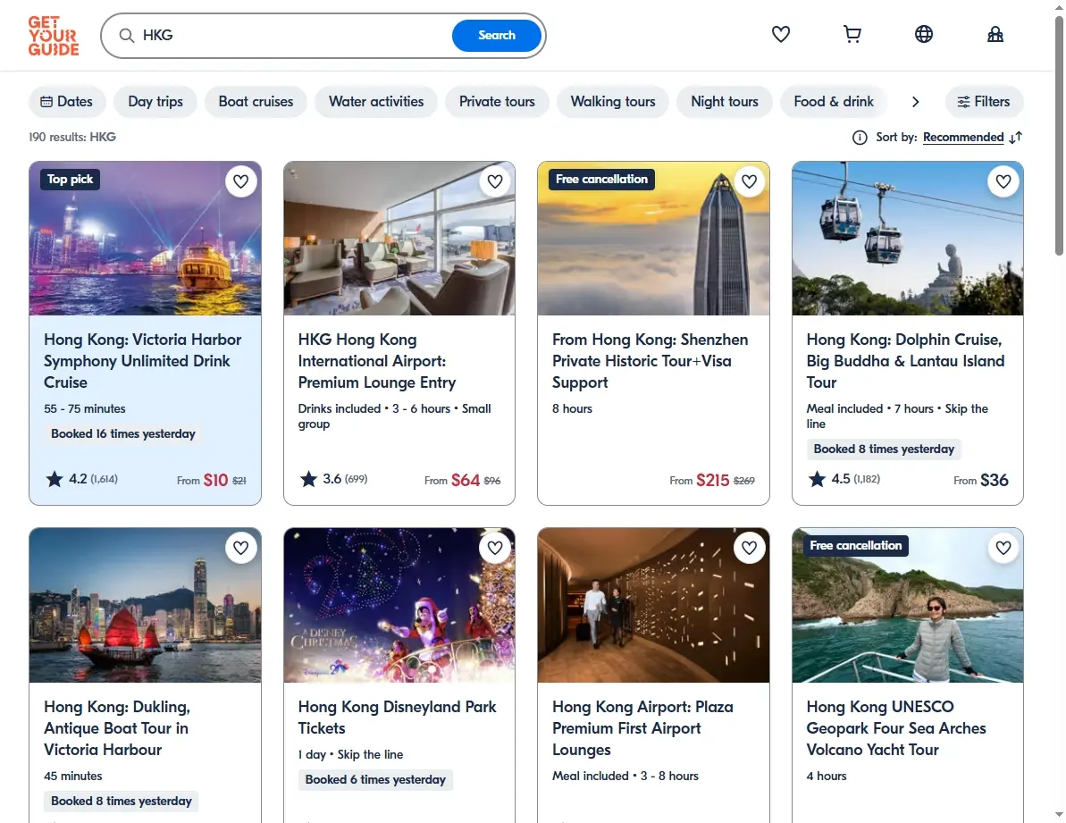Click the 4.5 star rating on Dolphin card
Screen dimensions: 1066x823
tap(844, 479)
